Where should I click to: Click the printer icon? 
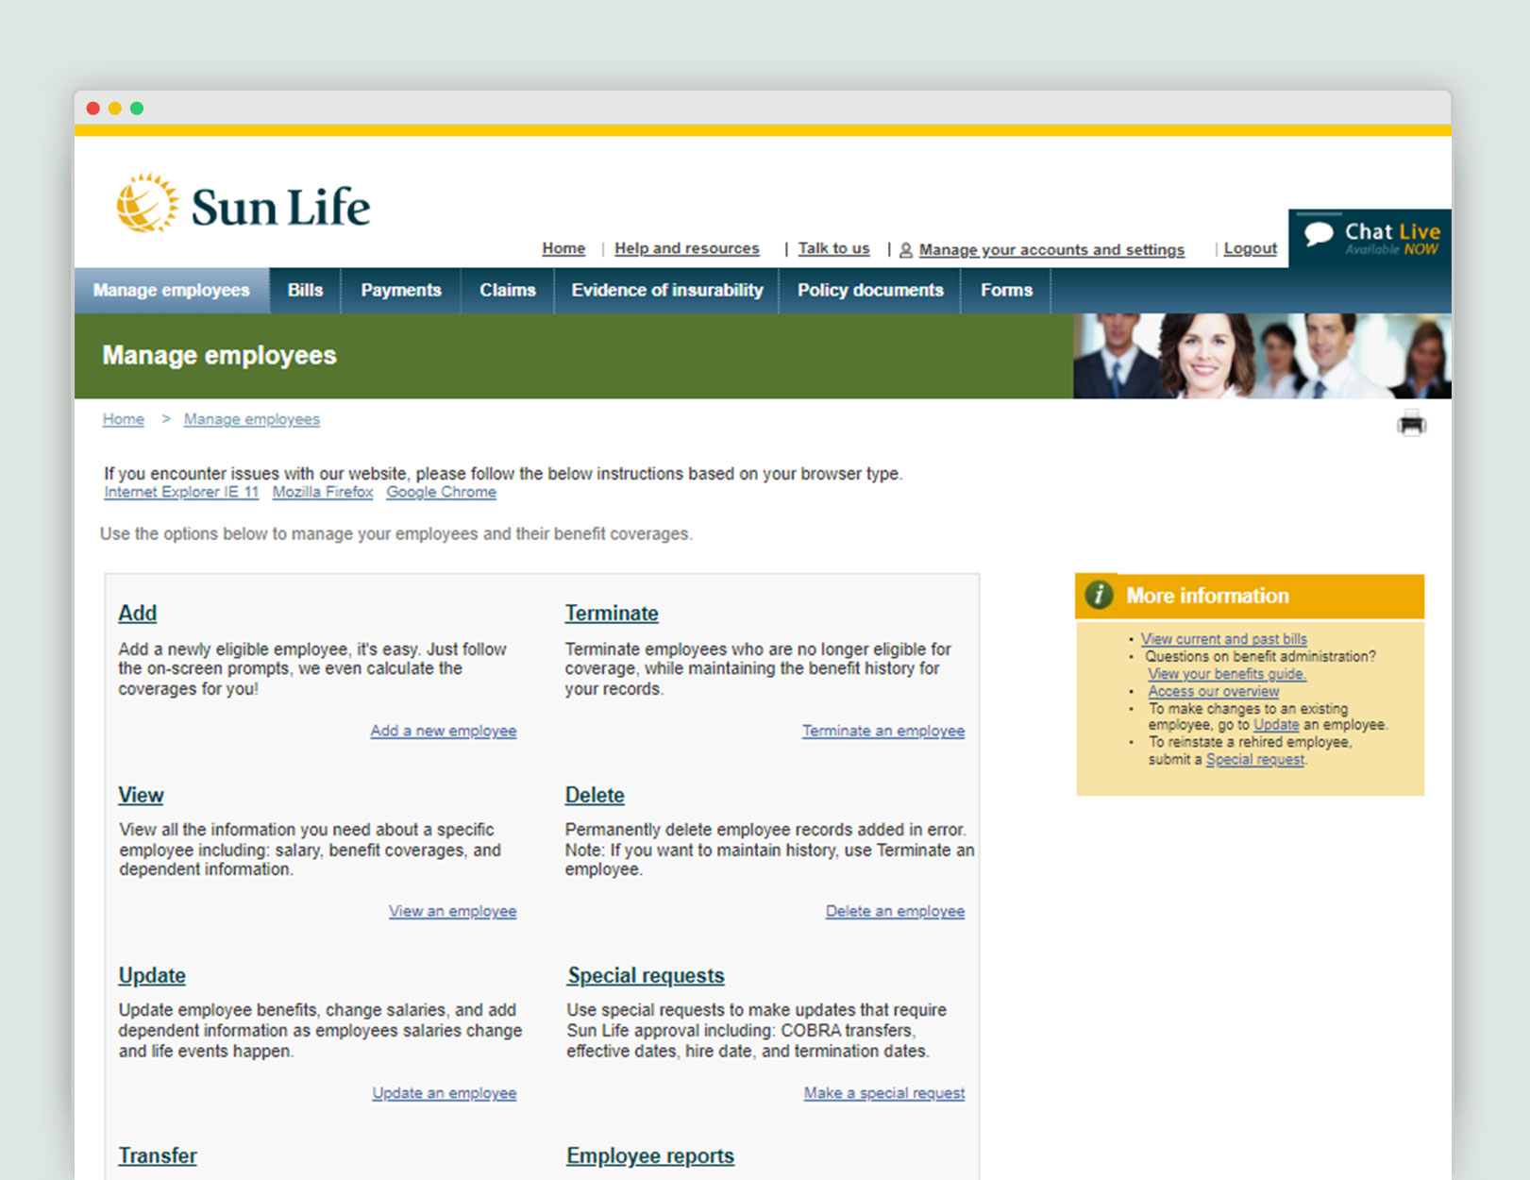coord(1411,424)
